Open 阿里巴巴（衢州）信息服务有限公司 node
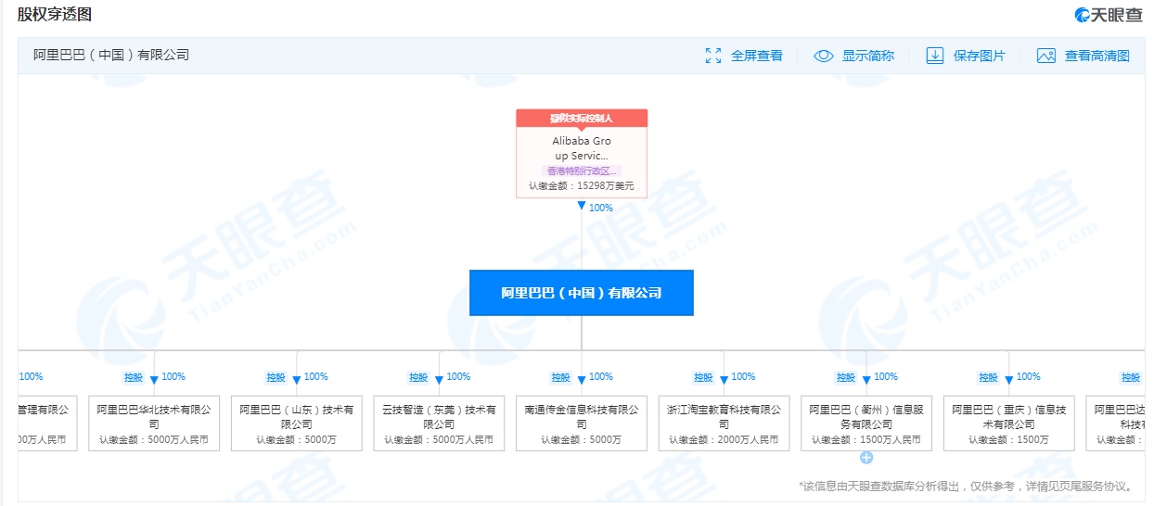1154x506 pixels. (866, 424)
